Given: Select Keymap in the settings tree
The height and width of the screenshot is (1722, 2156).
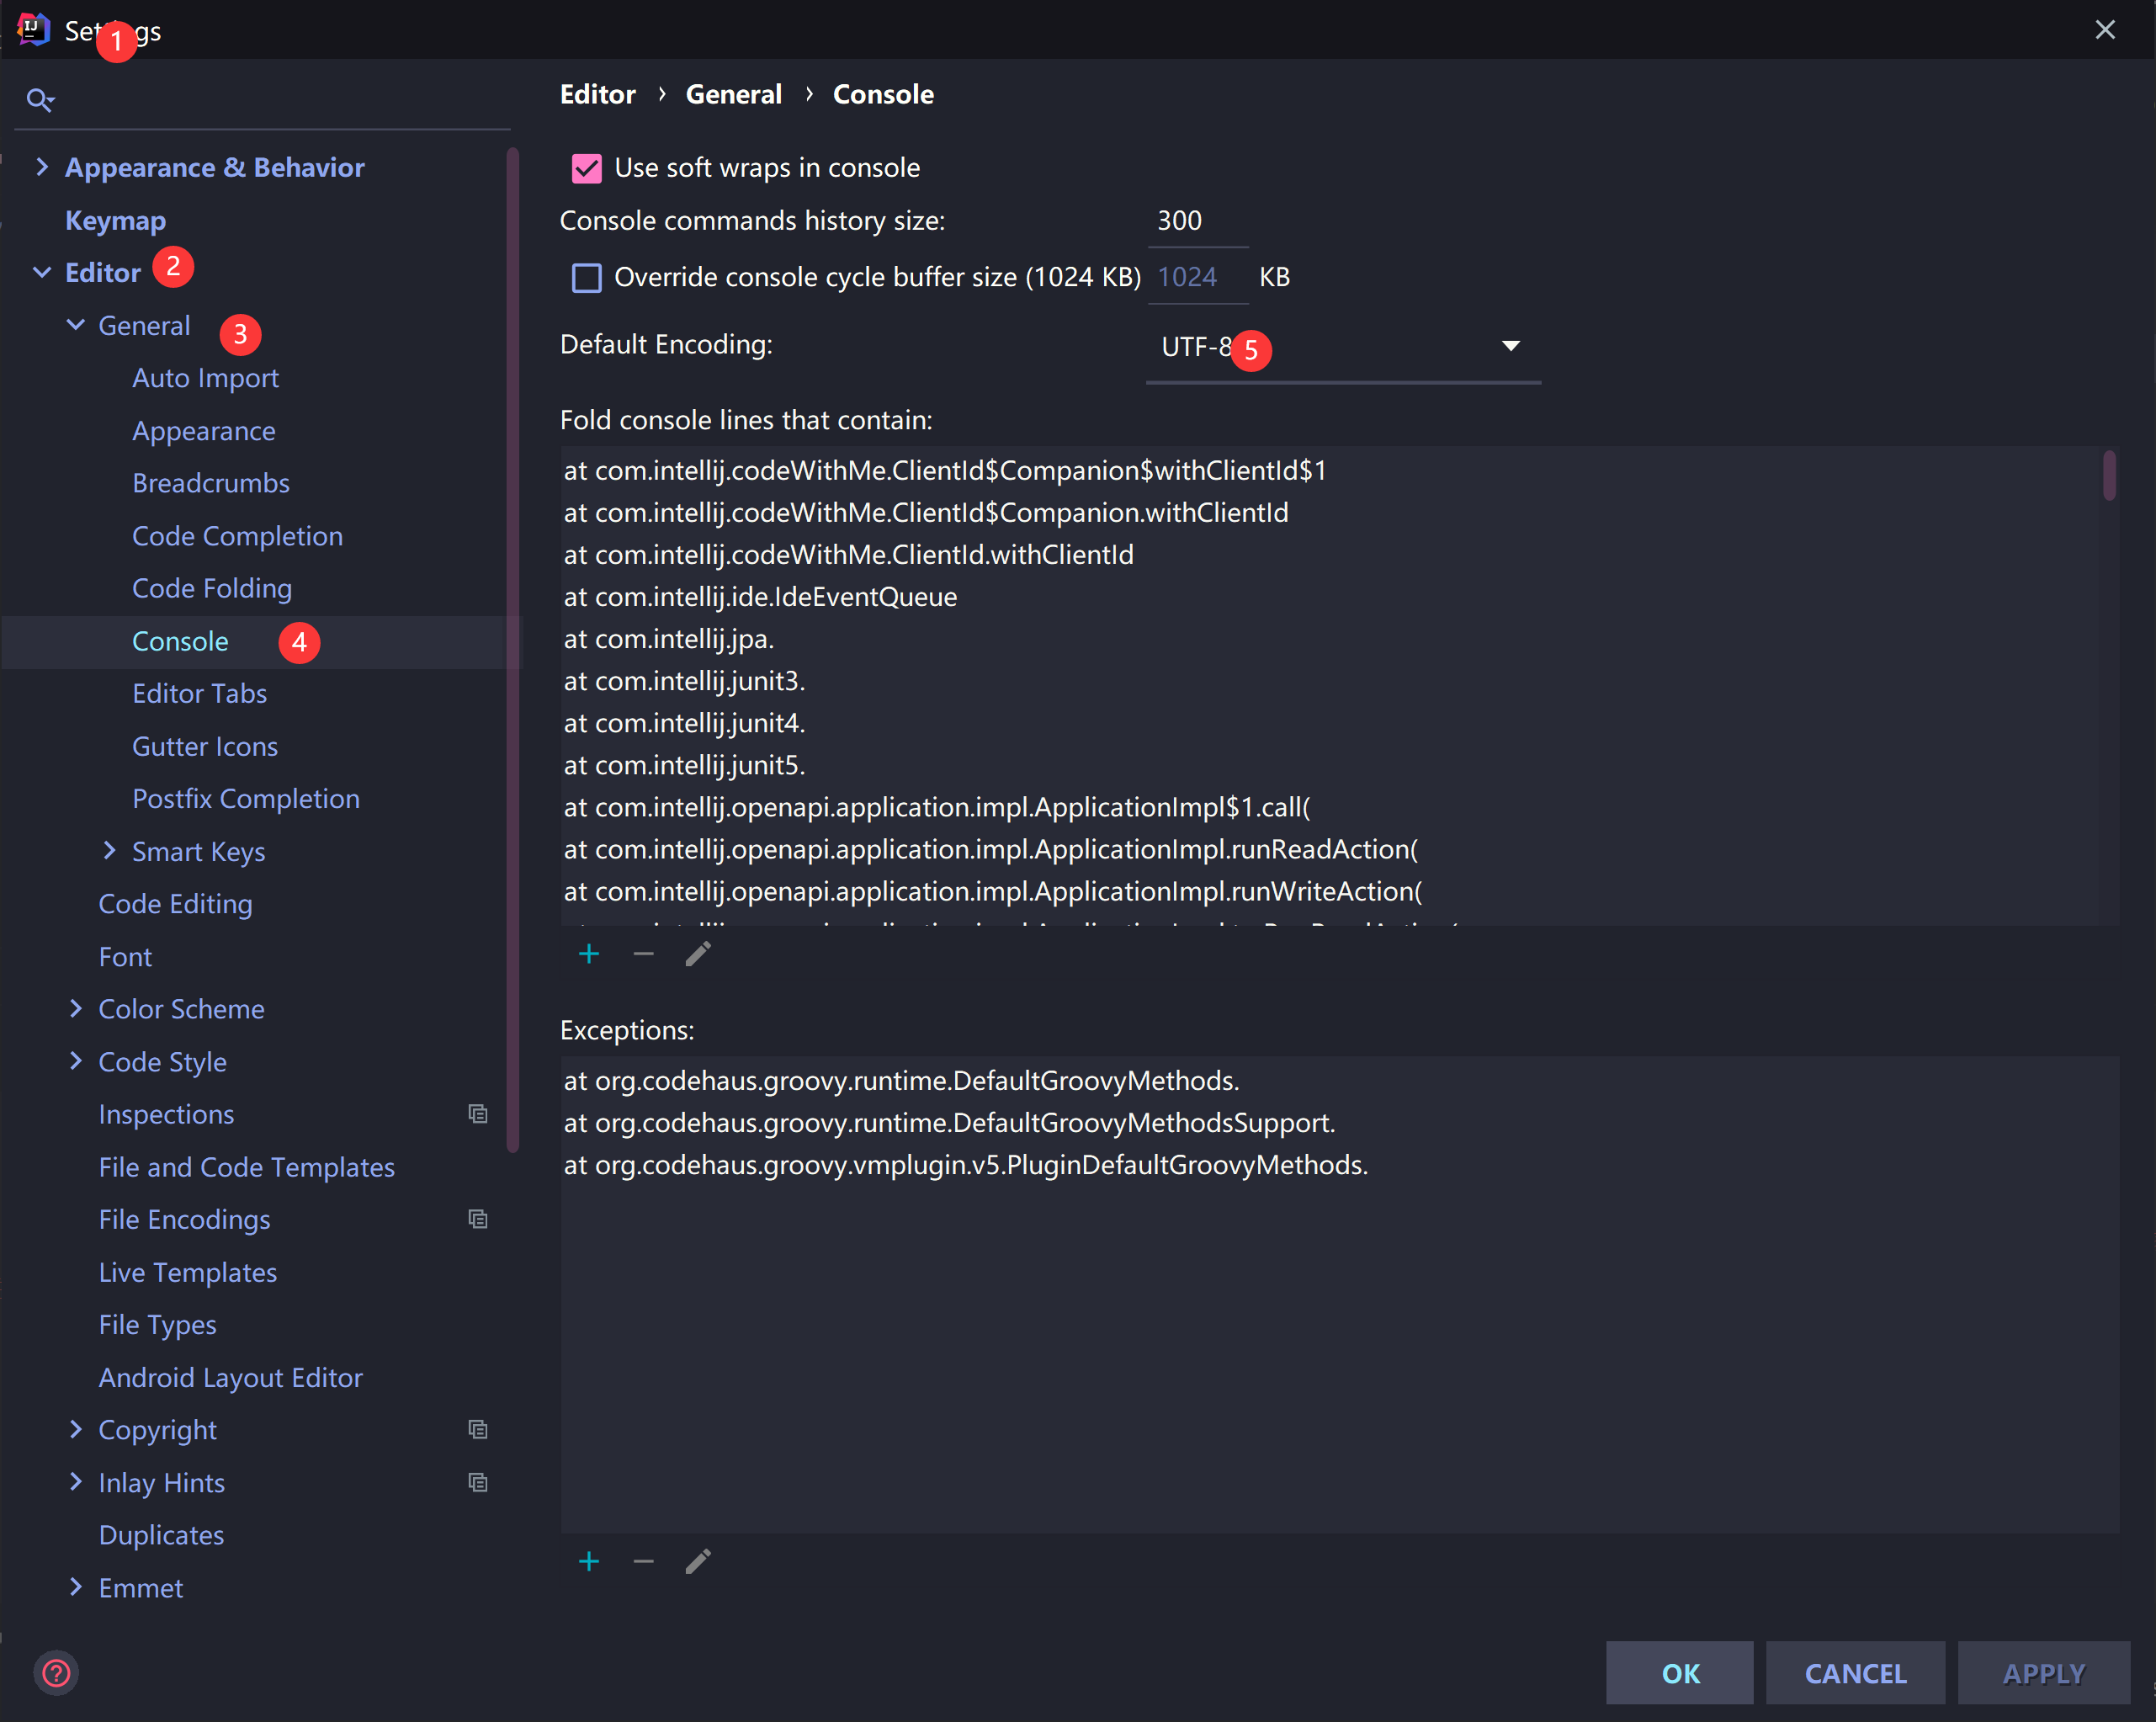Looking at the screenshot, I should click(115, 220).
